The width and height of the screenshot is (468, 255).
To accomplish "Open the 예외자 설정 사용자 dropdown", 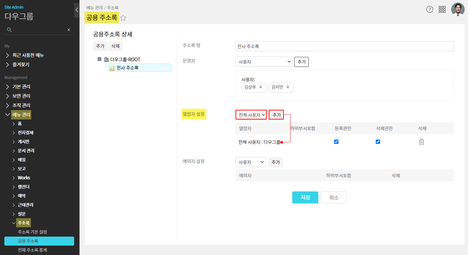I will [x=250, y=162].
